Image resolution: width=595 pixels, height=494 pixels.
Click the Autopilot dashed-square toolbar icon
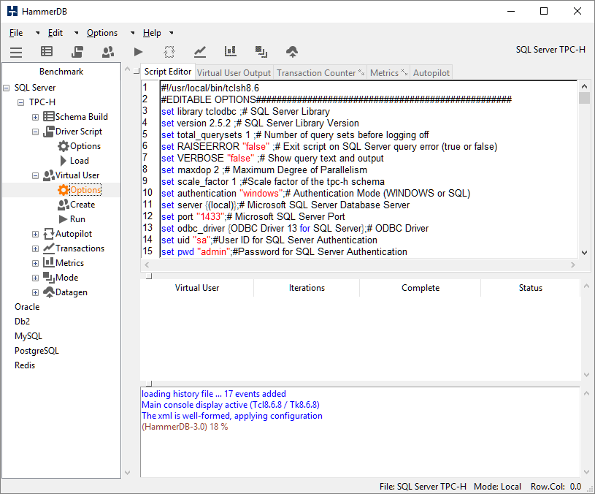click(169, 51)
